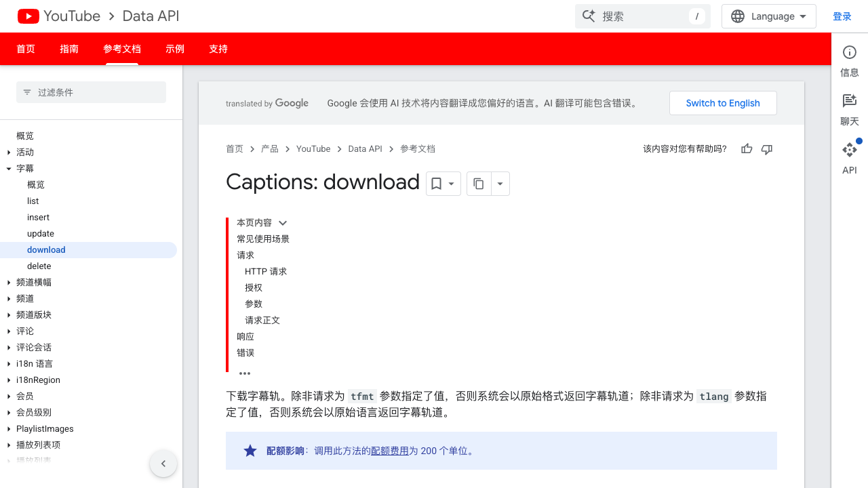Jump to 授权 section

254,288
